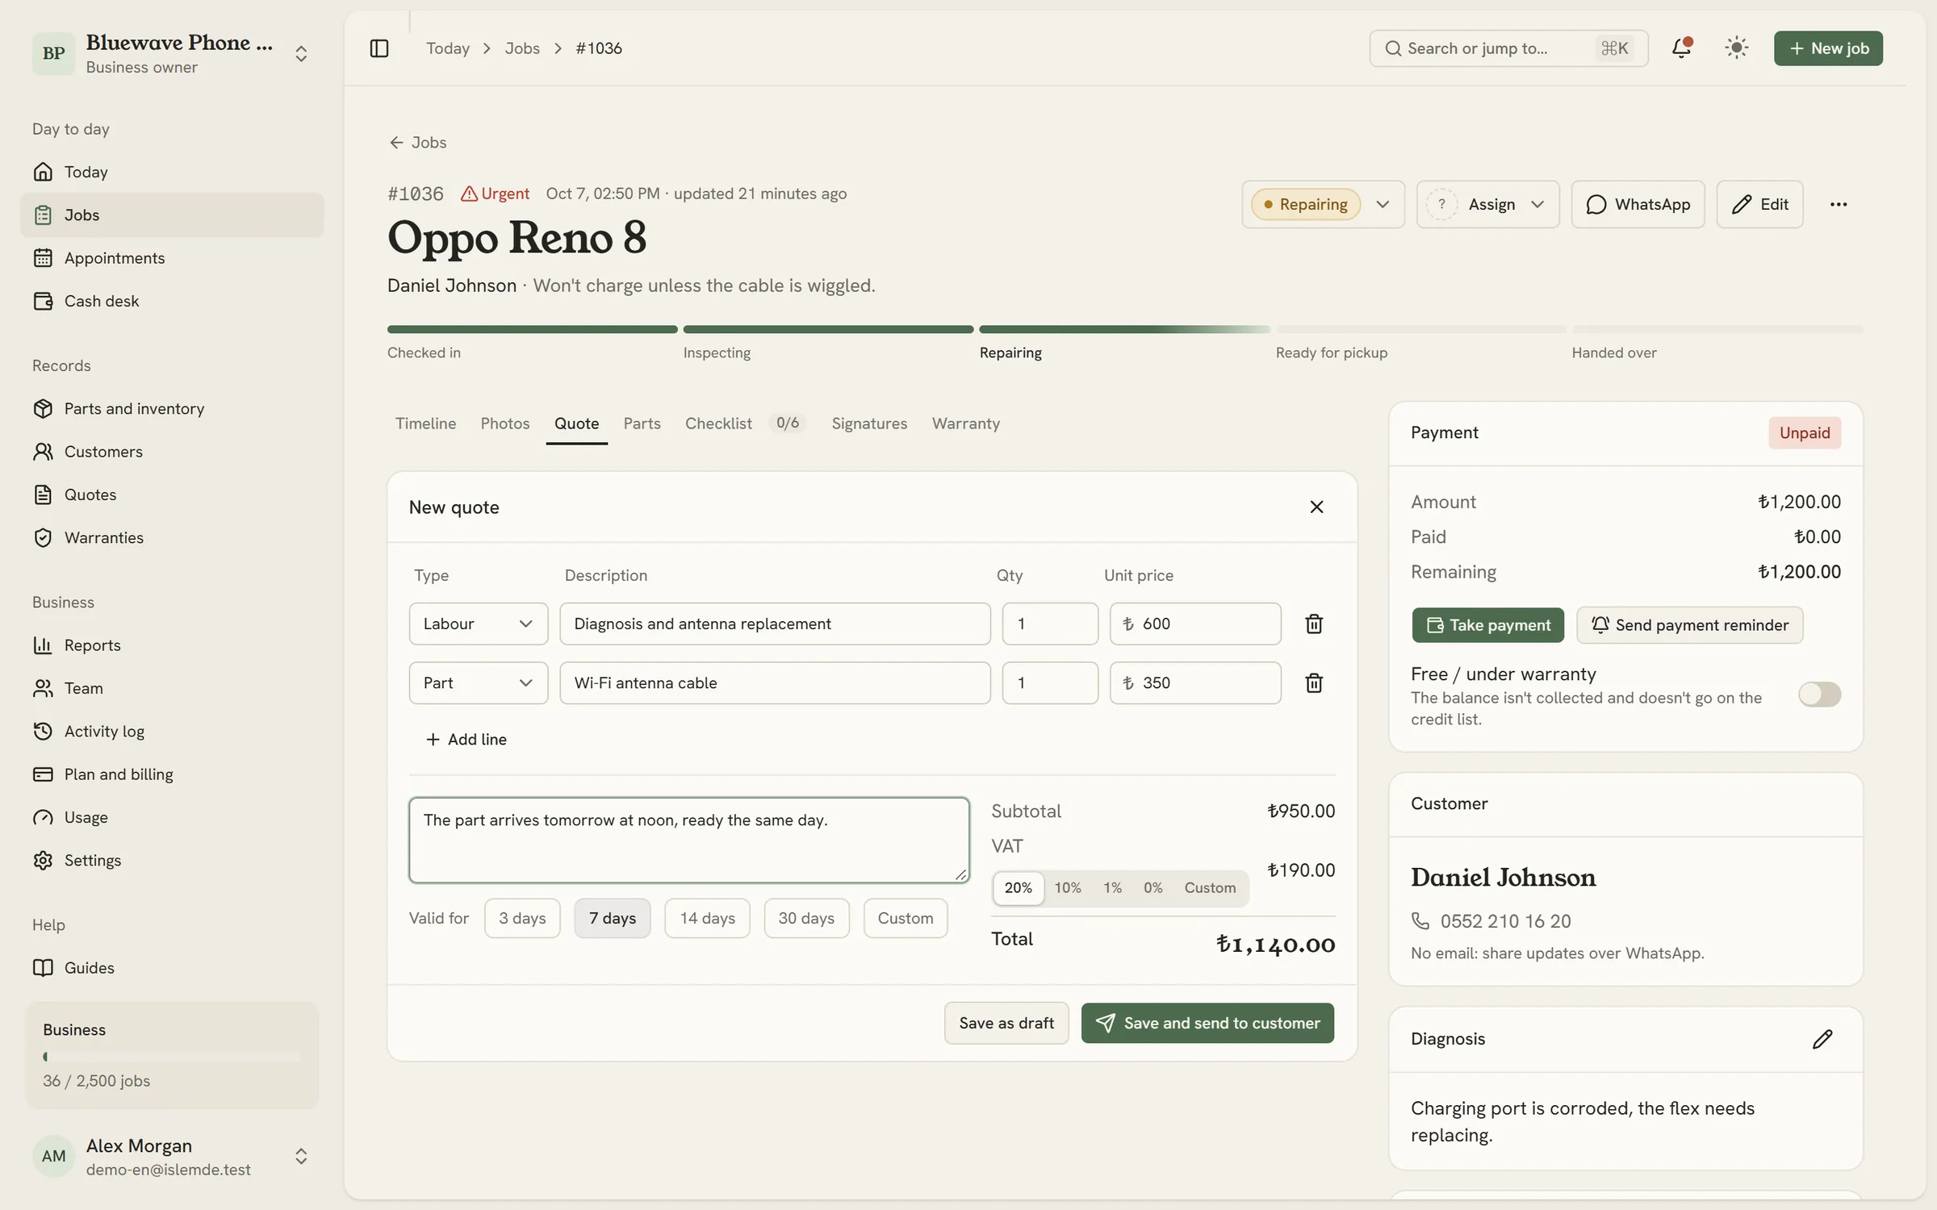The width and height of the screenshot is (1937, 1210).
Task: Open Activity log
Action: (x=172, y=731)
